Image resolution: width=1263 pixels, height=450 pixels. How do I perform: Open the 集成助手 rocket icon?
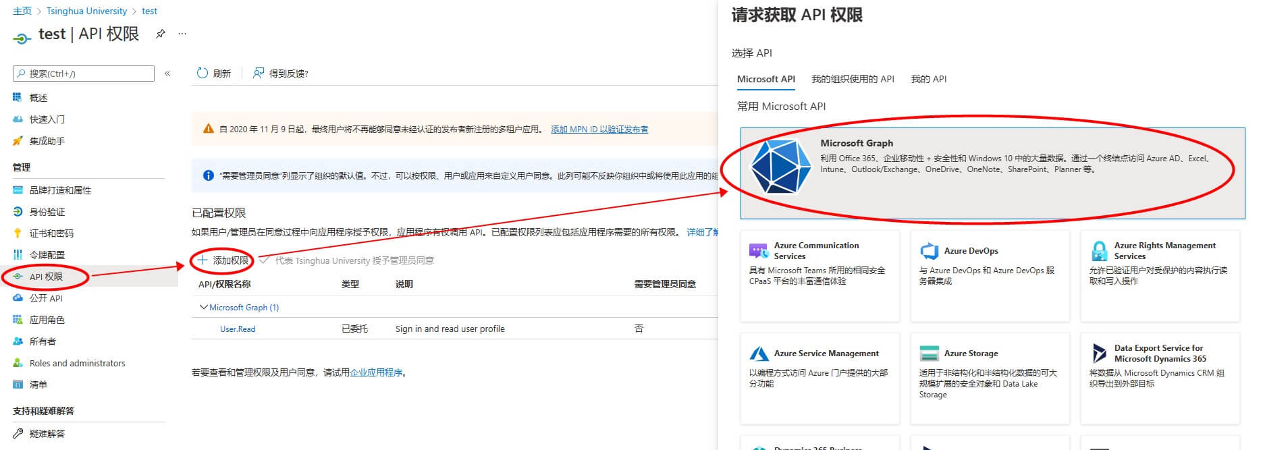(x=18, y=141)
